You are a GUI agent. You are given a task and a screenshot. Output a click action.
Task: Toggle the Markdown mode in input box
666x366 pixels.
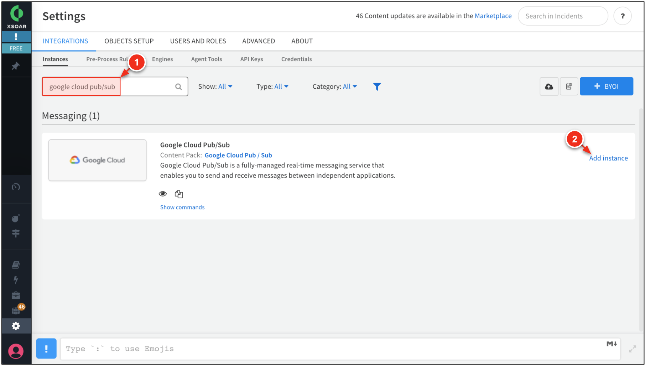pos(612,344)
